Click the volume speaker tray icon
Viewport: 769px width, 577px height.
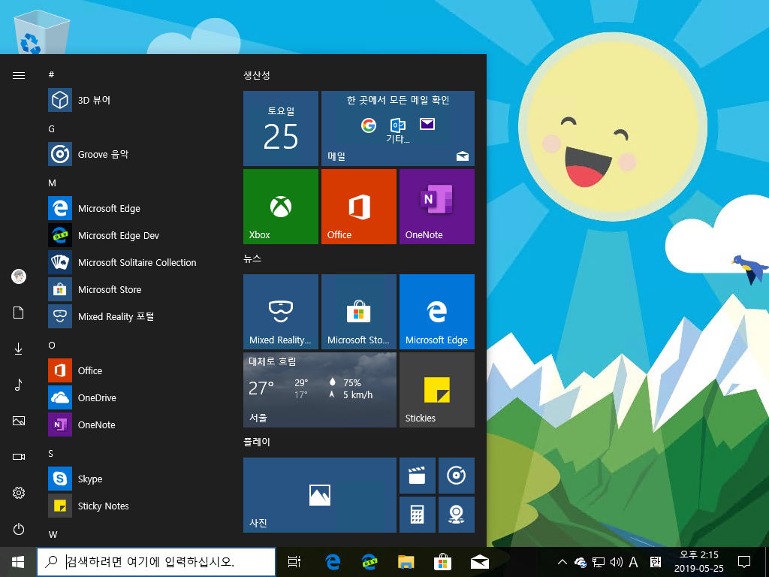pyautogui.click(x=616, y=562)
